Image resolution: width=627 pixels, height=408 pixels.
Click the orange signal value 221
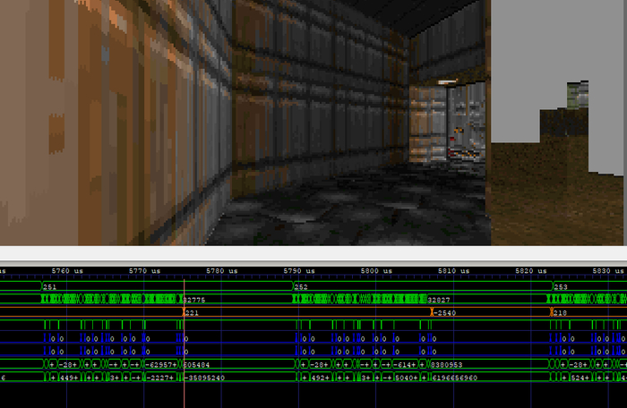(x=192, y=313)
